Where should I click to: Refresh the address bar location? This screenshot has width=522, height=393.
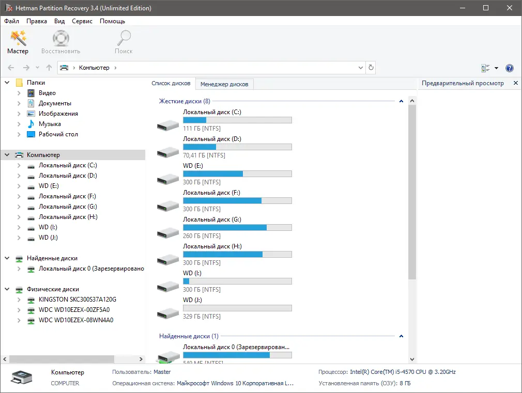[371, 68]
